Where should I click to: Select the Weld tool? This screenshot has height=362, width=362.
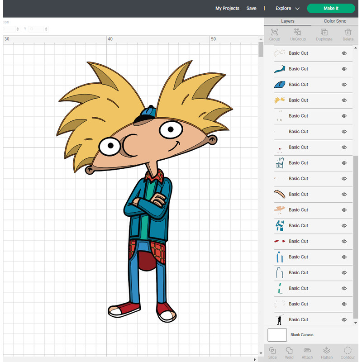tap(289, 352)
